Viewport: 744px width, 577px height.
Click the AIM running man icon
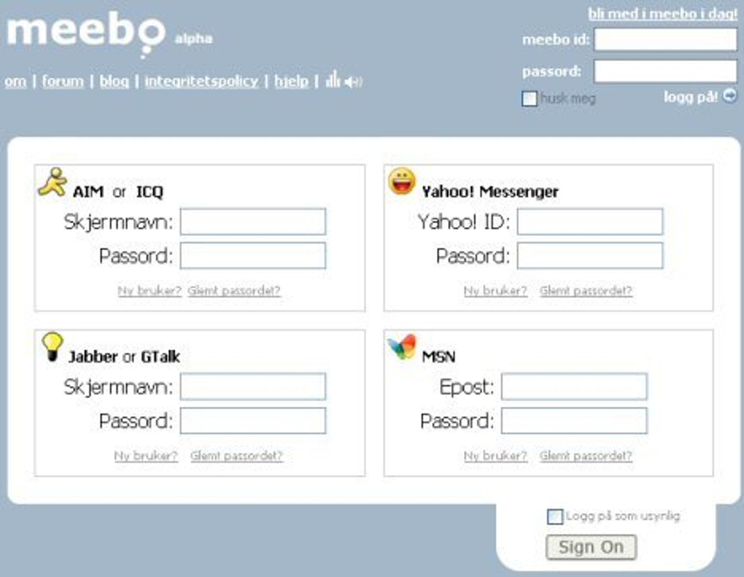click(53, 182)
